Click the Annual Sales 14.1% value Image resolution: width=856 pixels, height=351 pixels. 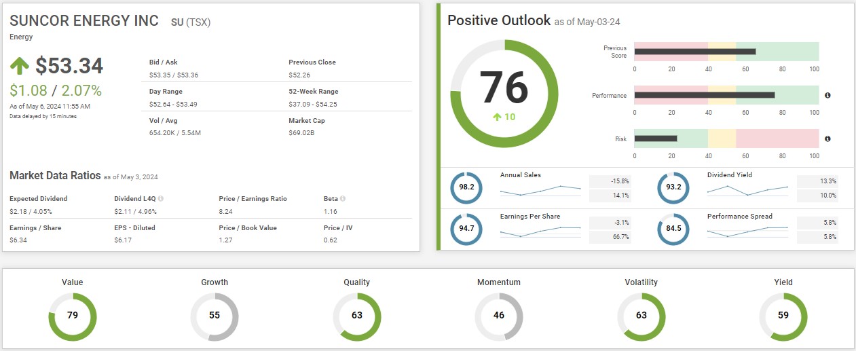tap(610, 196)
